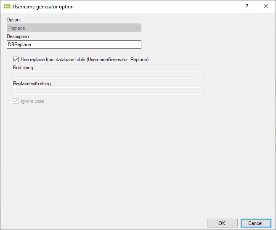Click the Replace with string label

(x=32, y=83)
